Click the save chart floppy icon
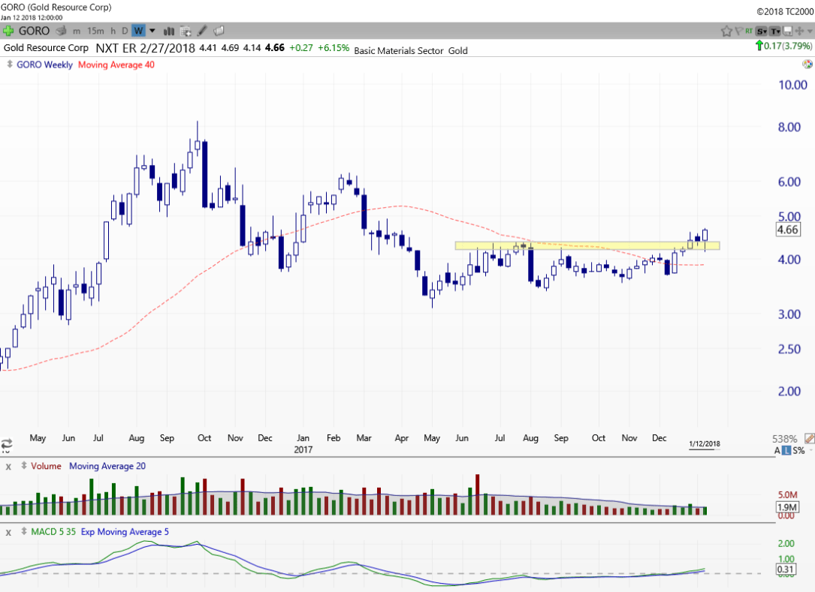Viewport: 815px width, 592px height. pos(787,31)
